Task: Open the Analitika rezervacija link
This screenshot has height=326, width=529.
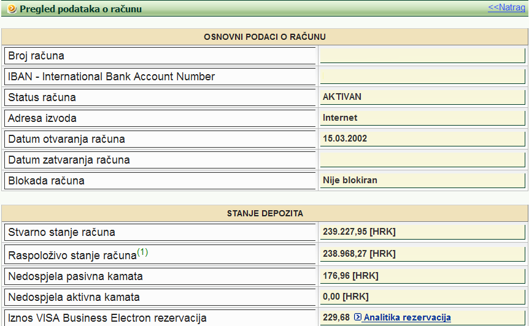Action: point(407,317)
